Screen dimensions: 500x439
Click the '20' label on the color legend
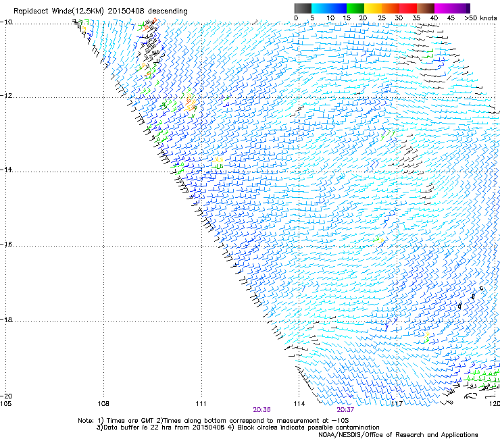point(363,18)
